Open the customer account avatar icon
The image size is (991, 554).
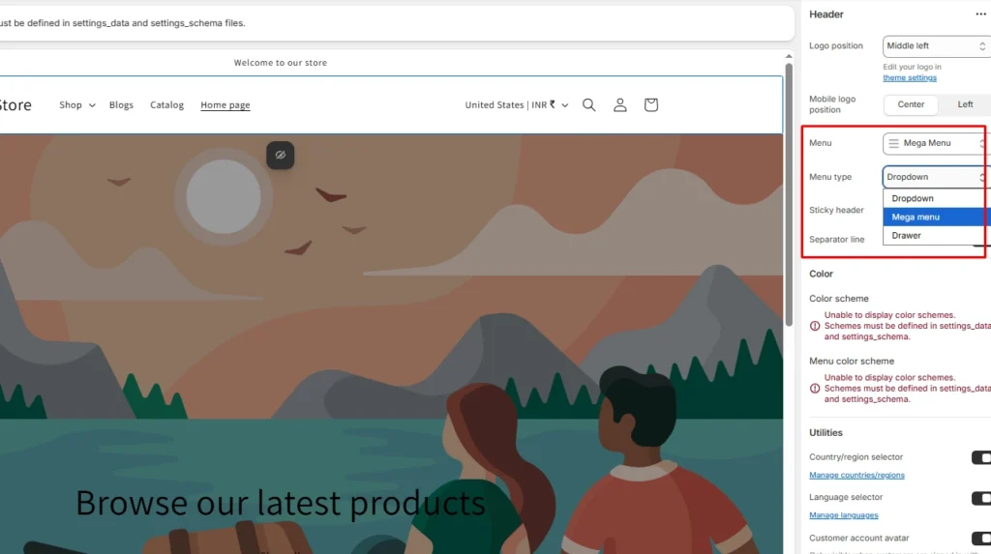620,105
